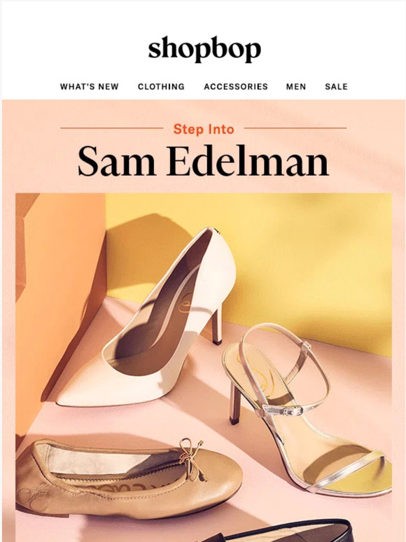The image size is (406, 542).
Task: Click the sandal's ankle strap buckle
Action: tap(284, 410)
